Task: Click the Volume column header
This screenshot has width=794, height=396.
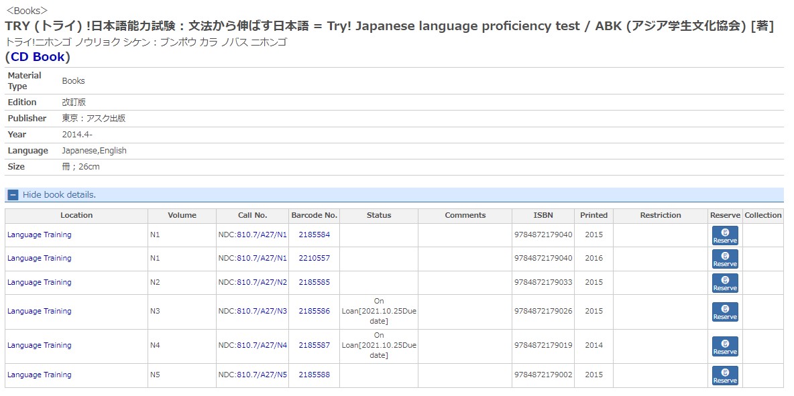Action: [x=182, y=216]
